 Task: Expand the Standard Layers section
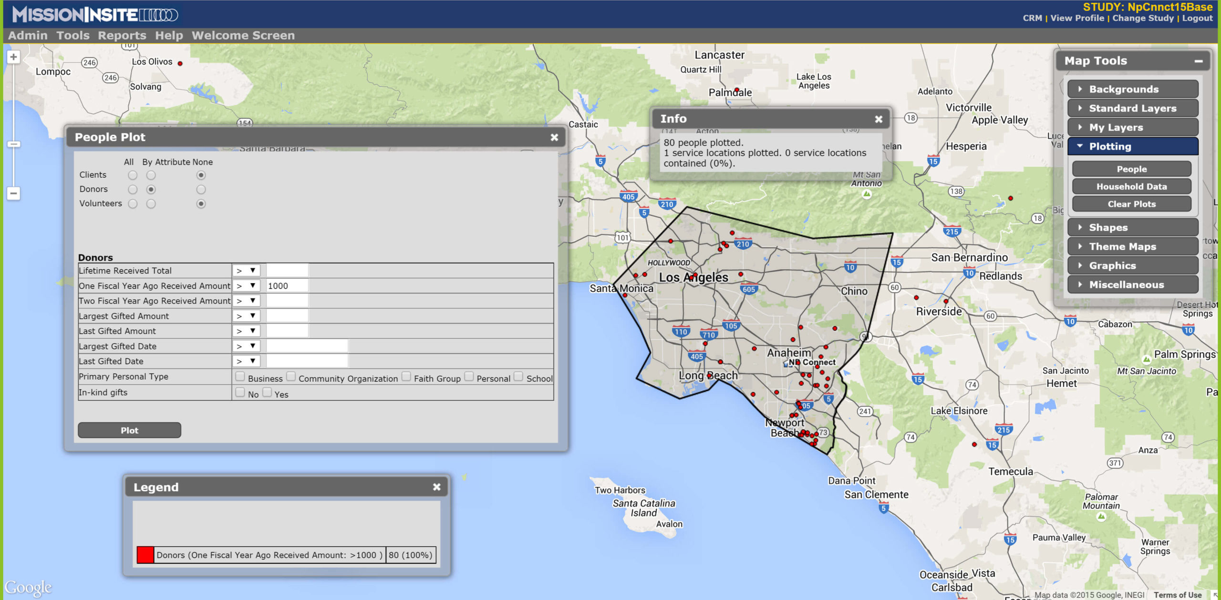1133,108
